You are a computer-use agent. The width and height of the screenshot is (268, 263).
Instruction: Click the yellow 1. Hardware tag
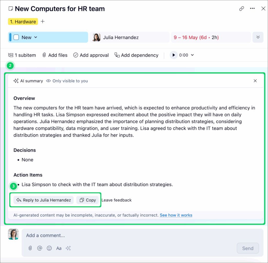(x=23, y=22)
